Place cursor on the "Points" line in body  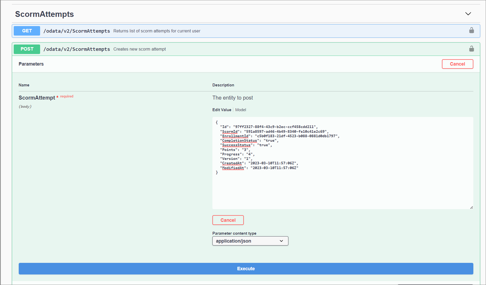click(235, 150)
